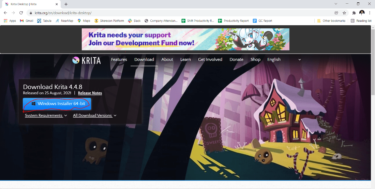The height and width of the screenshot is (189, 375).
Task: Open the Chrome profile avatar
Action: pyautogui.click(x=362, y=13)
